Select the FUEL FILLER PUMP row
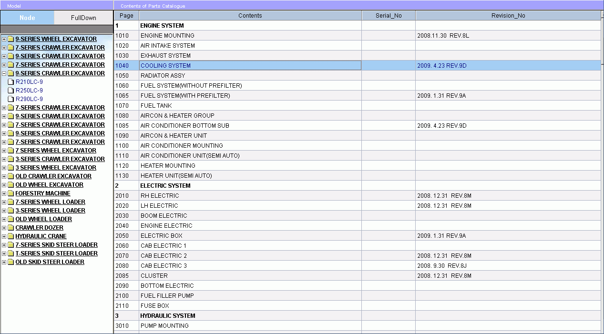604x334 pixels. [358, 296]
